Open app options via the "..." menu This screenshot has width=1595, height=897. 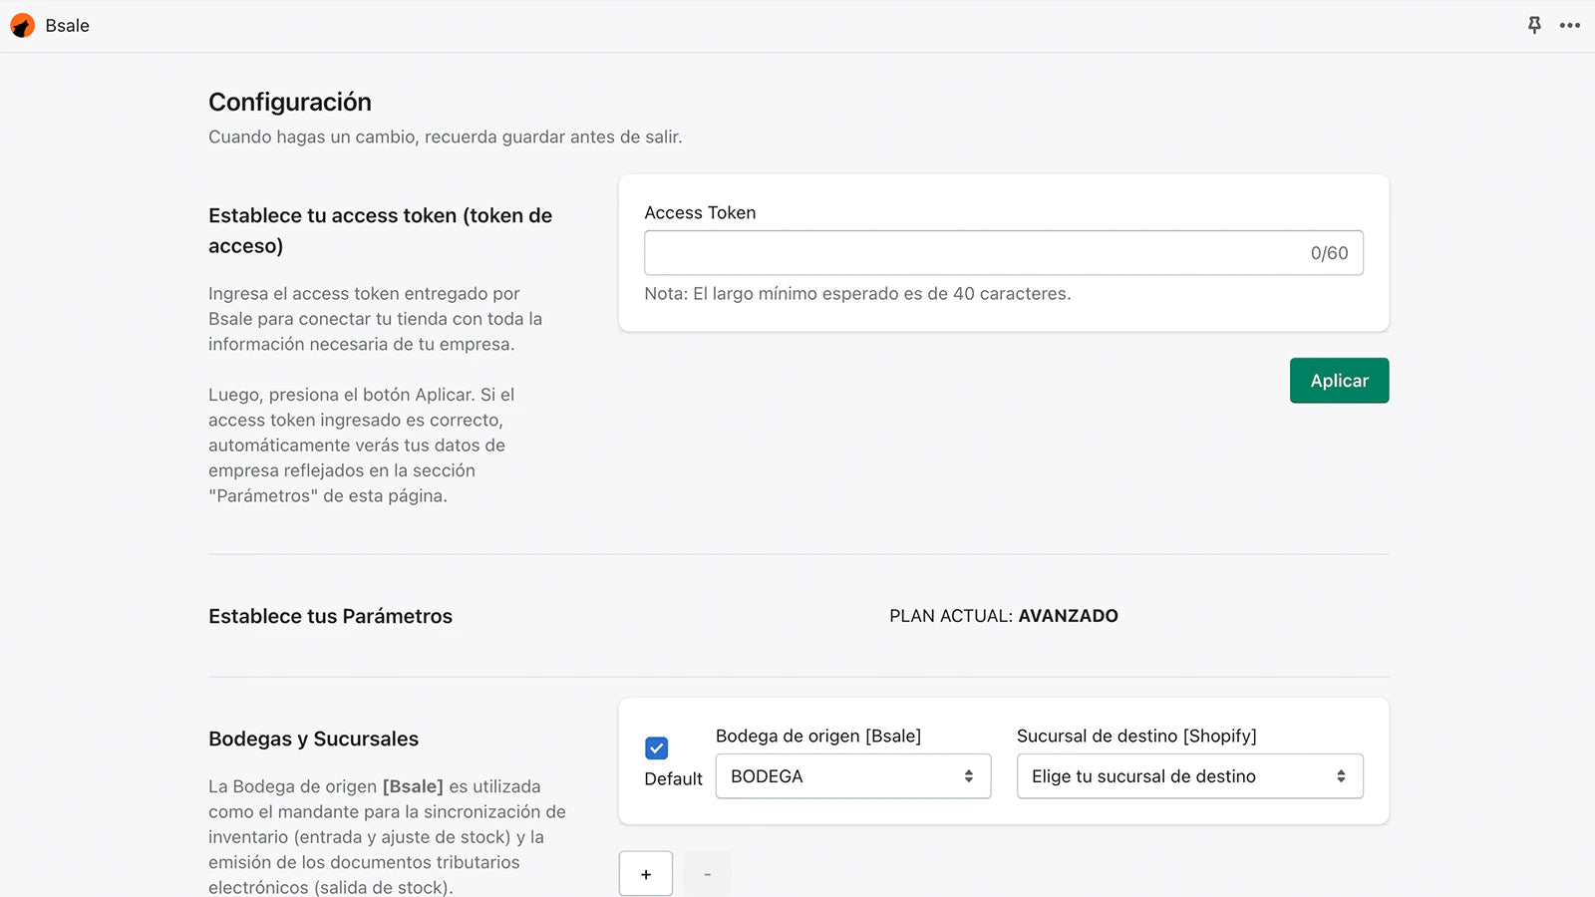[1569, 25]
